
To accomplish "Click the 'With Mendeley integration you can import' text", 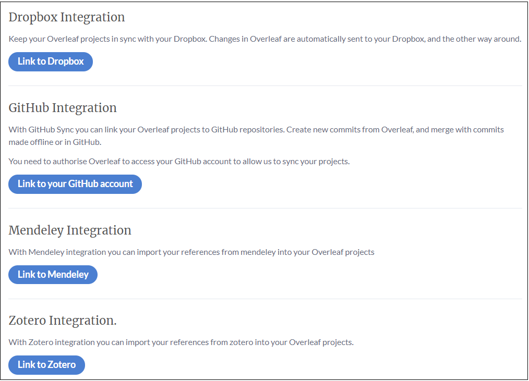I will pos(191,252).
